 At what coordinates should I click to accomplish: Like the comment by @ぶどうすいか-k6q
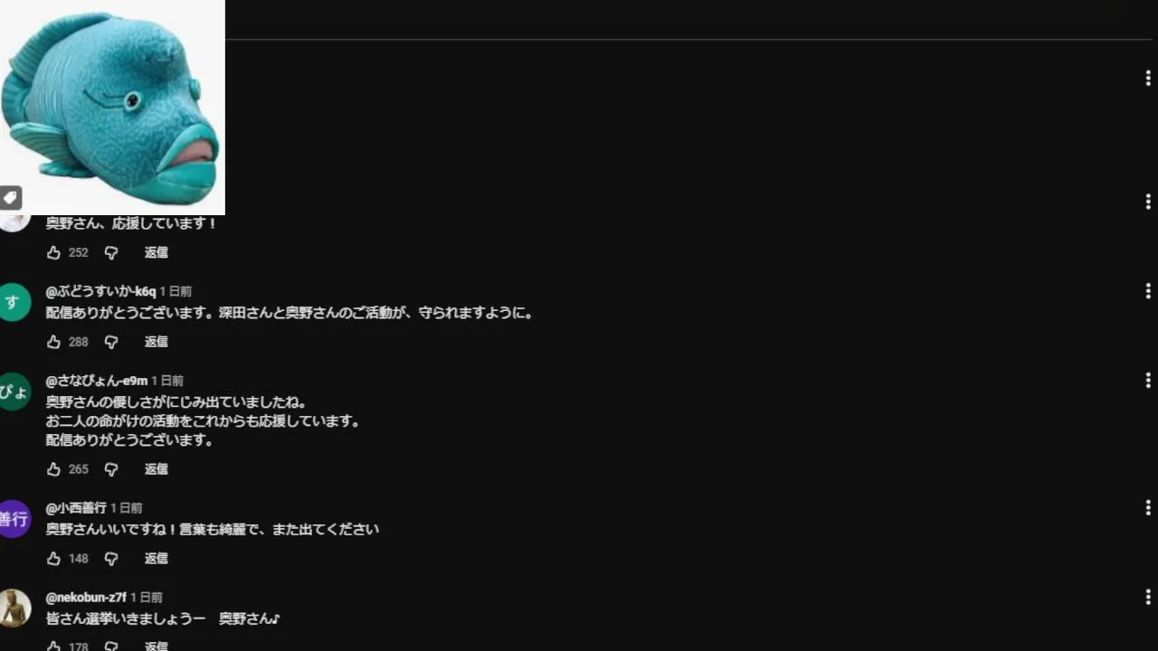pyautogui.click(x=54, y=342)
